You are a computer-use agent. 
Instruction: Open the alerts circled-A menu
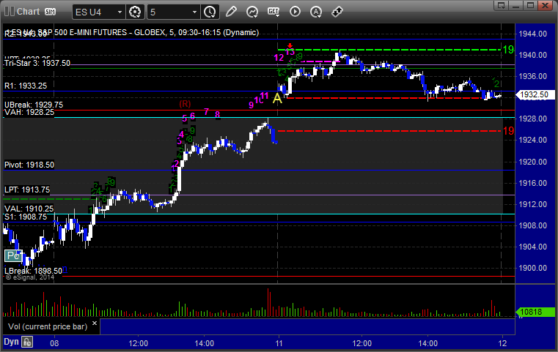pyautogui.click(x=316, y=12)
